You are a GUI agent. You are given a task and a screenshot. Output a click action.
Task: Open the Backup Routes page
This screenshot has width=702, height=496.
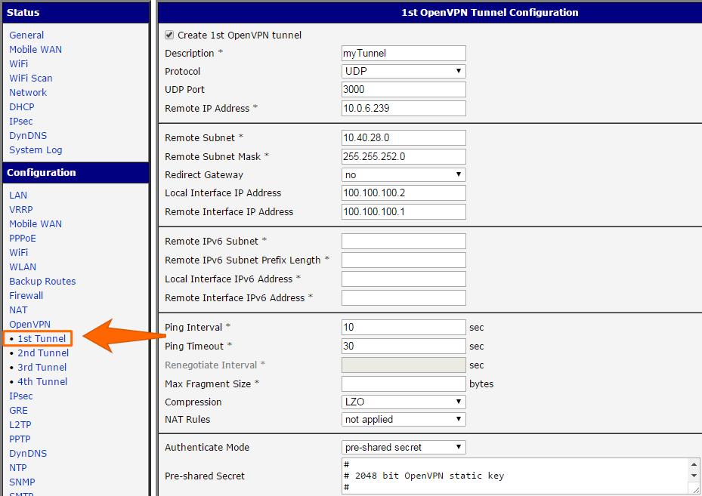pyautogui.click(x=42, y=281)
